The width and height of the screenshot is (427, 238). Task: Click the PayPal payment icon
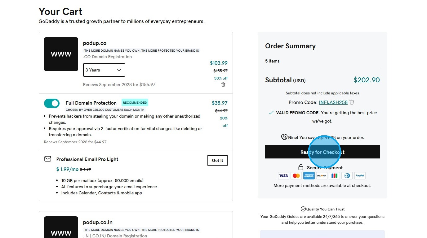point(360,176)
